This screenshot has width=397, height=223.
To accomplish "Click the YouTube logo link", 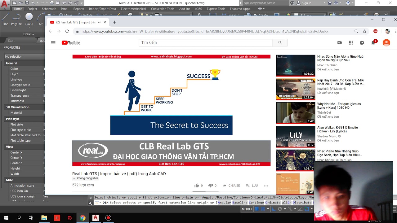I will pyautogui.click(x=71, y=43).
